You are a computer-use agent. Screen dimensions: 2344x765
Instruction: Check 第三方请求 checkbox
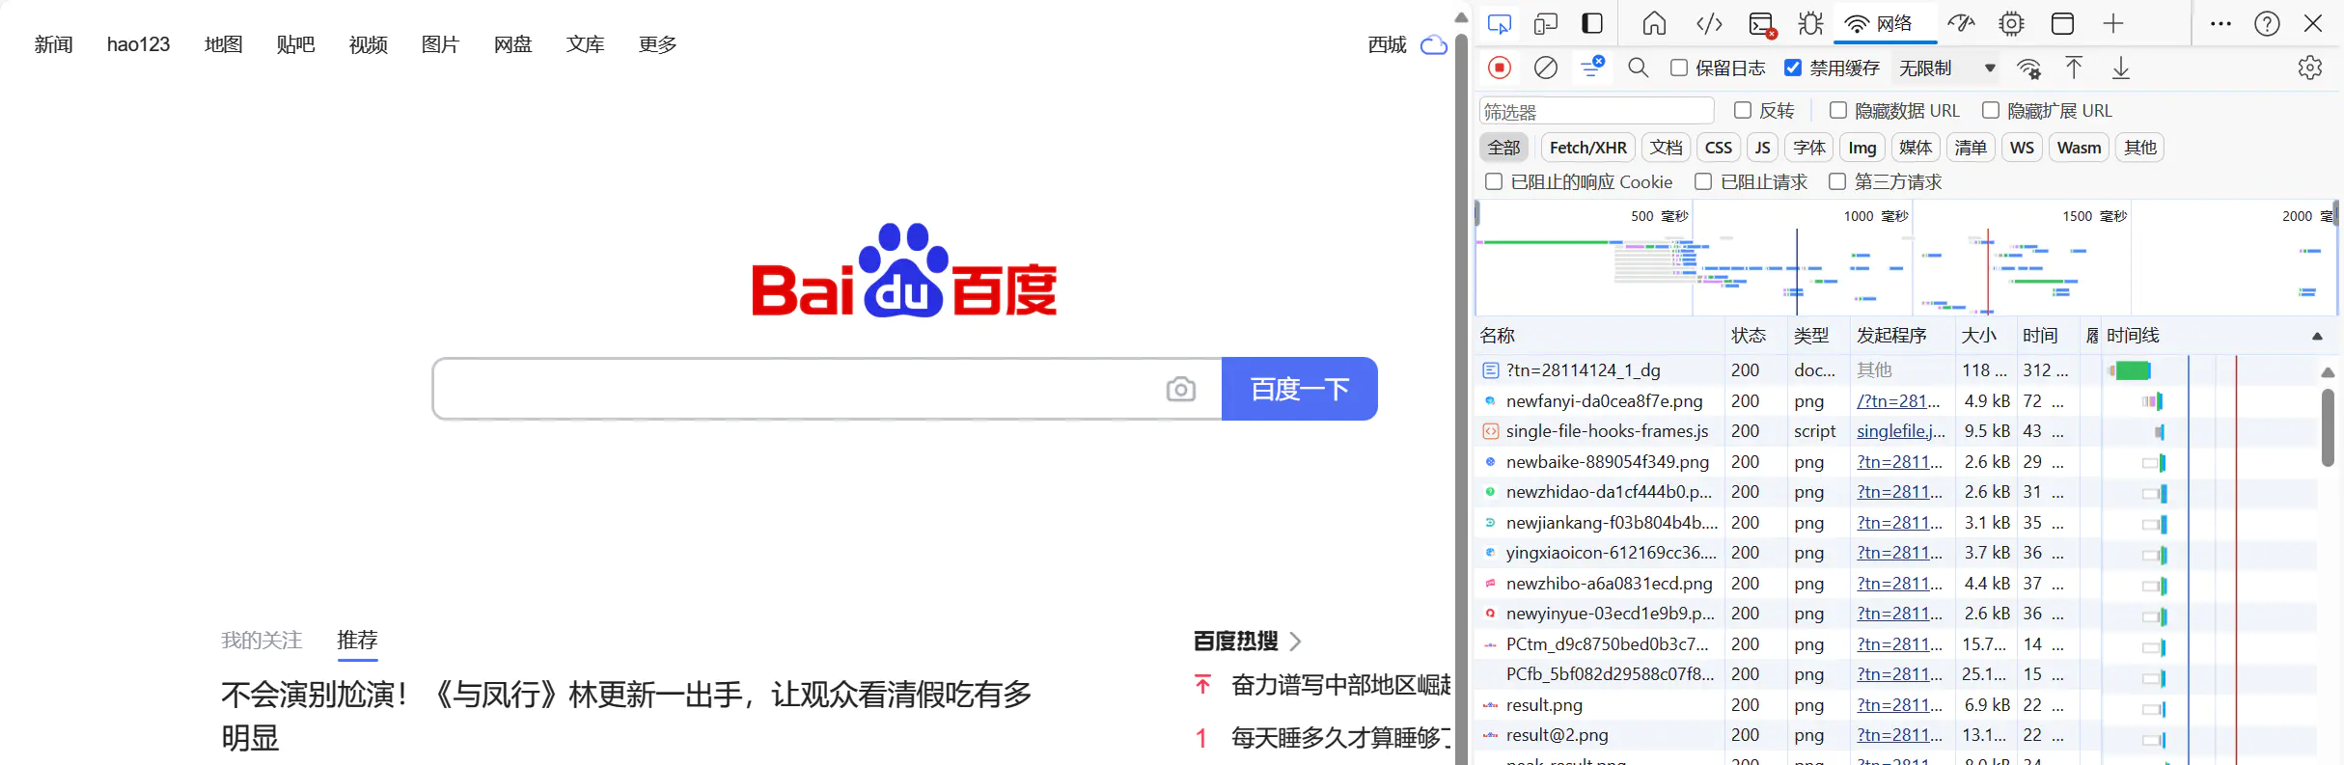click(x=1837, y=181)
